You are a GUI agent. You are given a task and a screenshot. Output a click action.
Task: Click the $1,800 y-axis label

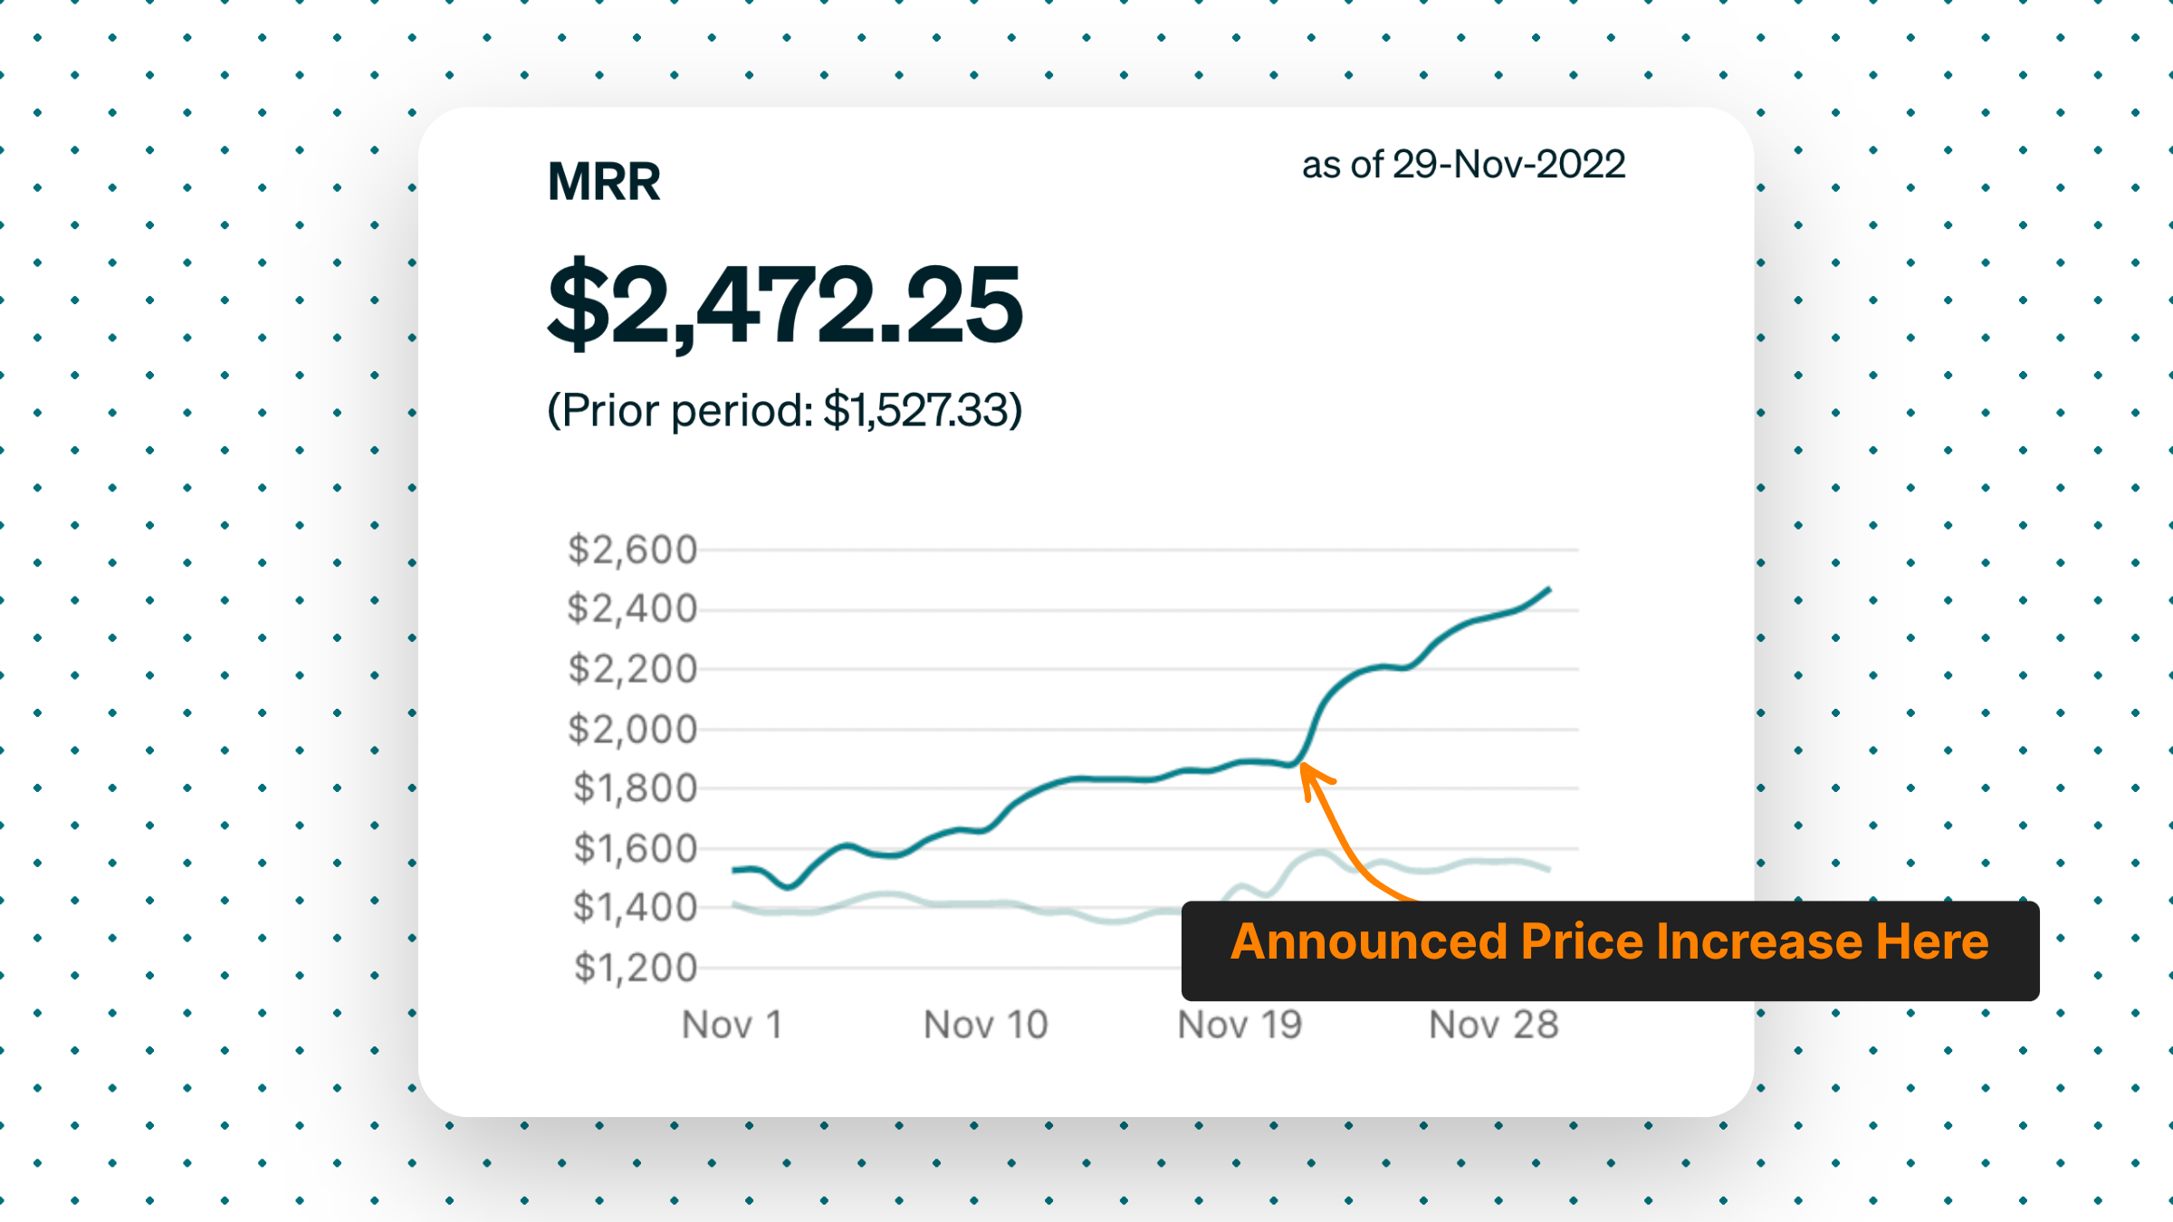tap(634, 788)
